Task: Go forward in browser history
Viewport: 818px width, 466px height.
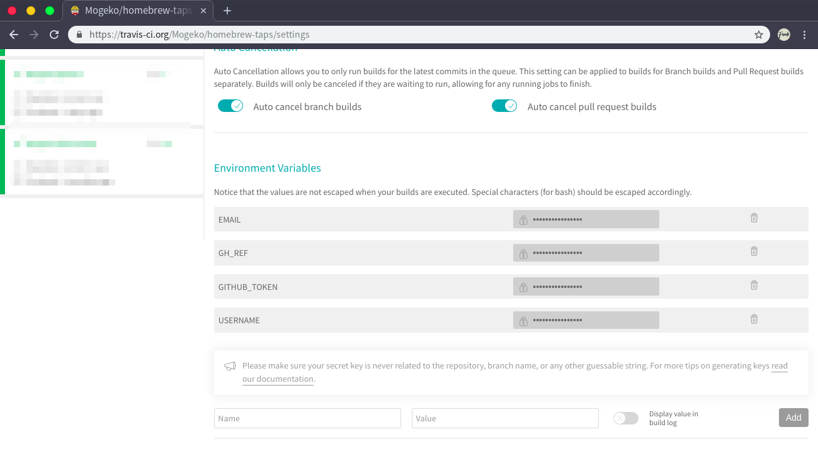Action: (34, 35)
